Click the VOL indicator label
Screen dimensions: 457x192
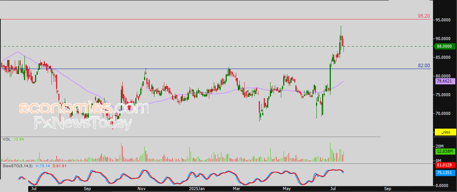(x=6, y=139)
